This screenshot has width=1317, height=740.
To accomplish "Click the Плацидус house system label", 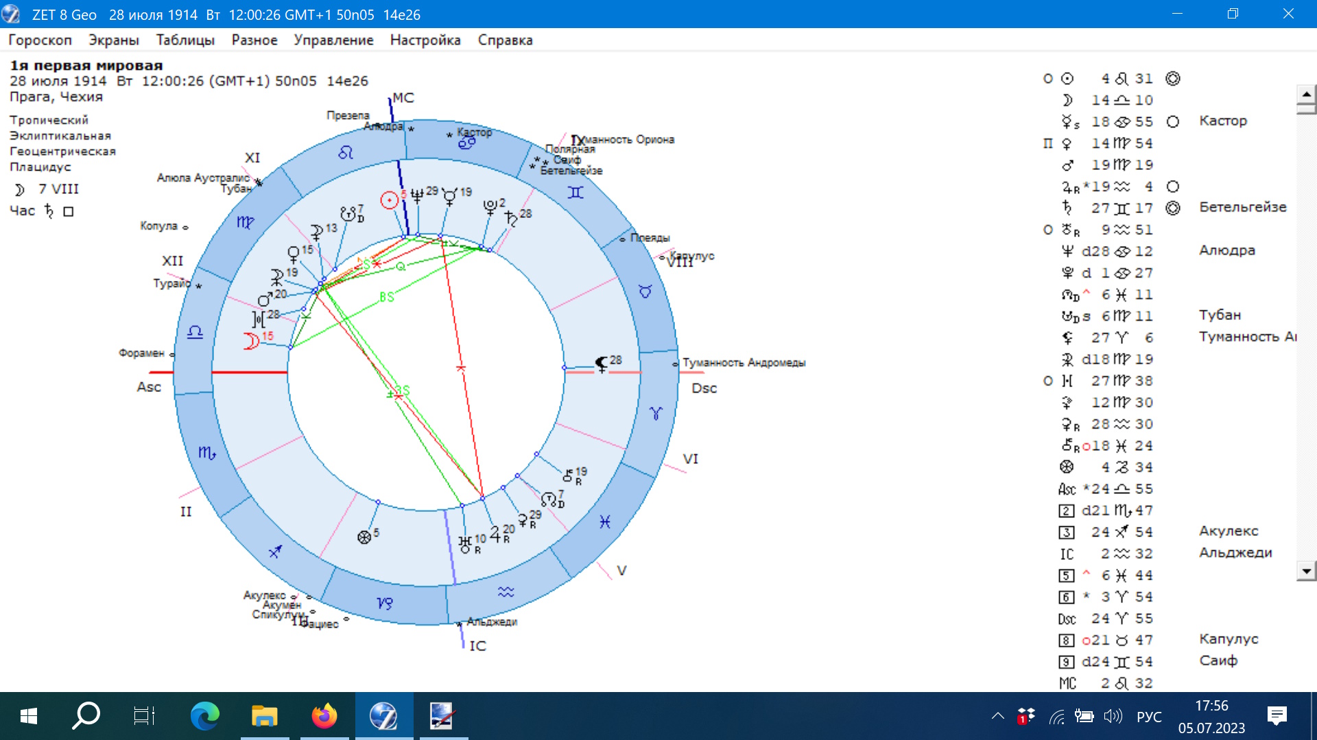I will point(40,166).
